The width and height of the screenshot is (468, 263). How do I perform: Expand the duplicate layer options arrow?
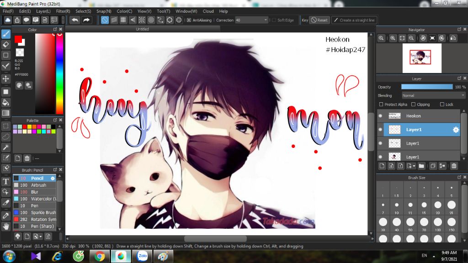coord(414,166)
